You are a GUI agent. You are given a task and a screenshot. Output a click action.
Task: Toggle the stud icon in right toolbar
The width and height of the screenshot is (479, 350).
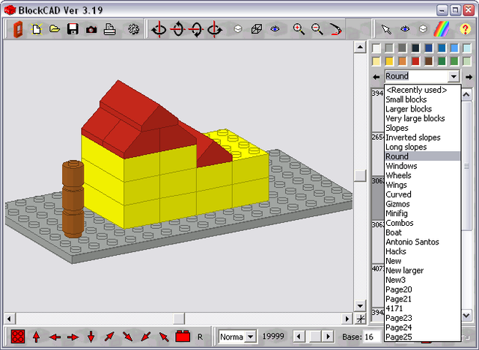423,29
